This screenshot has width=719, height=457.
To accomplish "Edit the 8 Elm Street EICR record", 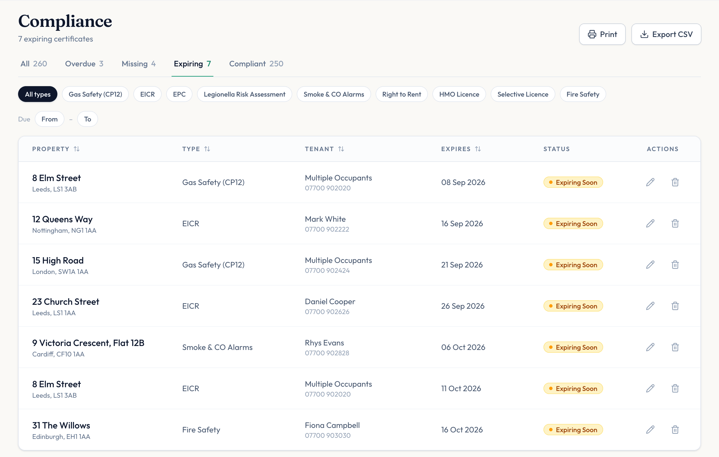I will pyautogui.click(x=650, y=388).
